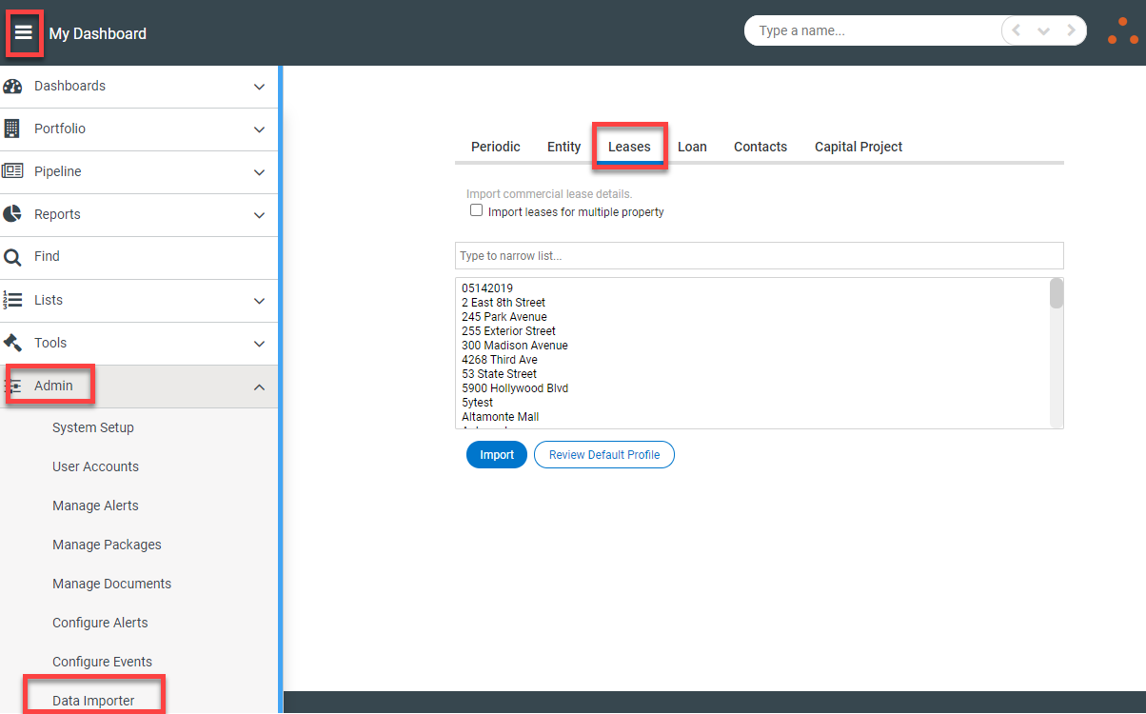
Task: Select 2 East 8th Street property
Action: click(x=504, y=303)
